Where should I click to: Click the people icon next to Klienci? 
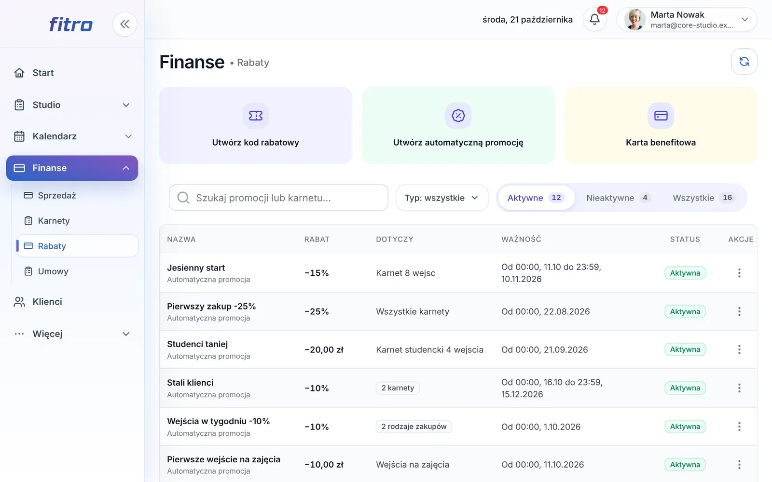click(19, 302)
